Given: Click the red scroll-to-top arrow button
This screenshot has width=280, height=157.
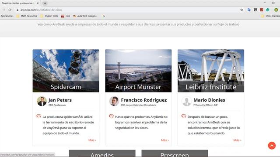Looking at the screenshot, I should coord(272,146).
